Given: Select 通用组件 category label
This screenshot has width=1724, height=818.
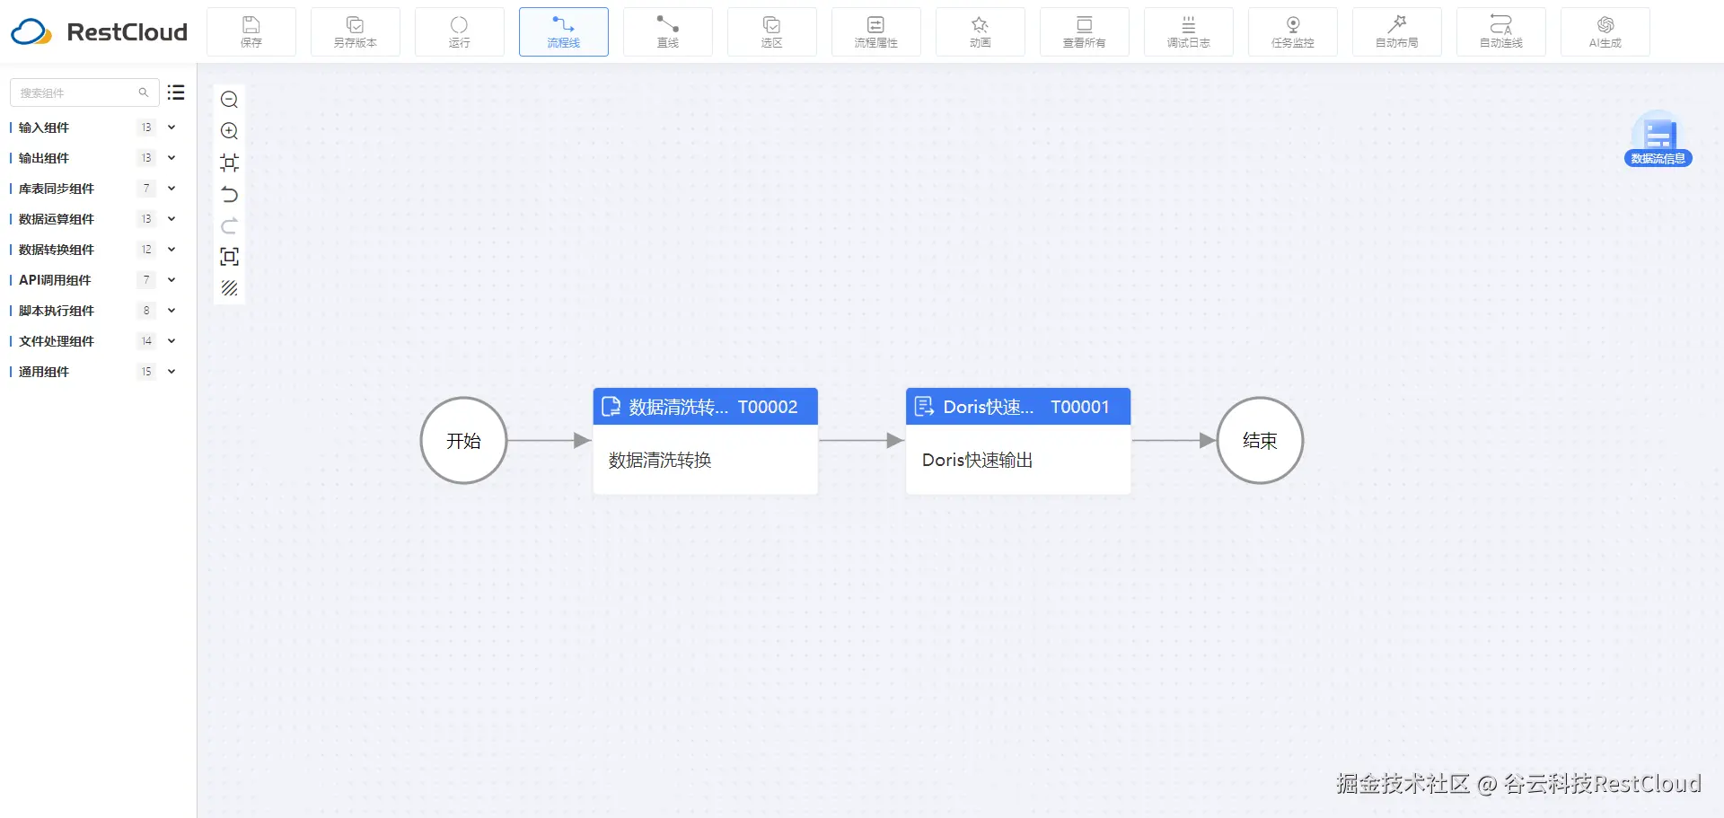Looking at the screenshot, I should point(44,372).
